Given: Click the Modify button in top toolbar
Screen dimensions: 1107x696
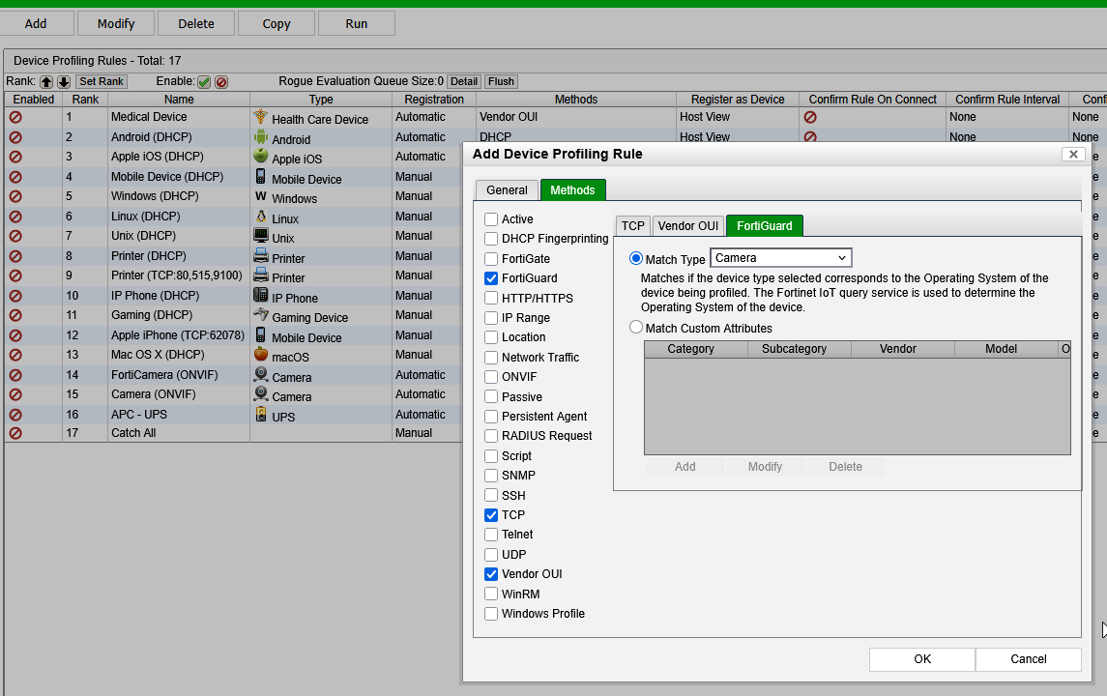Looking at the screenshot, I should (x=116, y=23).
